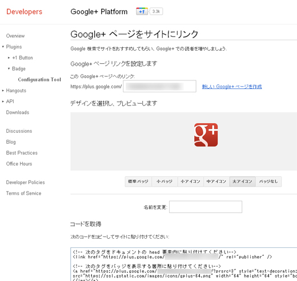Select 中アイコン design option
Viewport: 297px width, 281px height.
216,181
